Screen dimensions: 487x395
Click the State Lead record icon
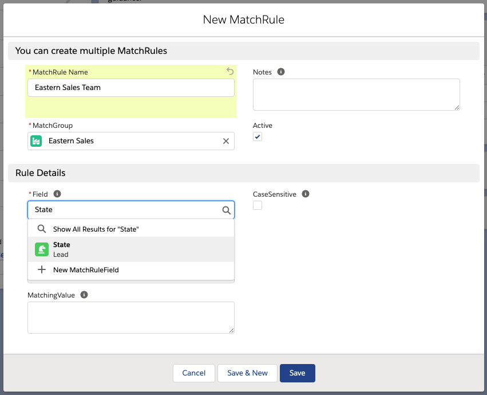point(42,249)
